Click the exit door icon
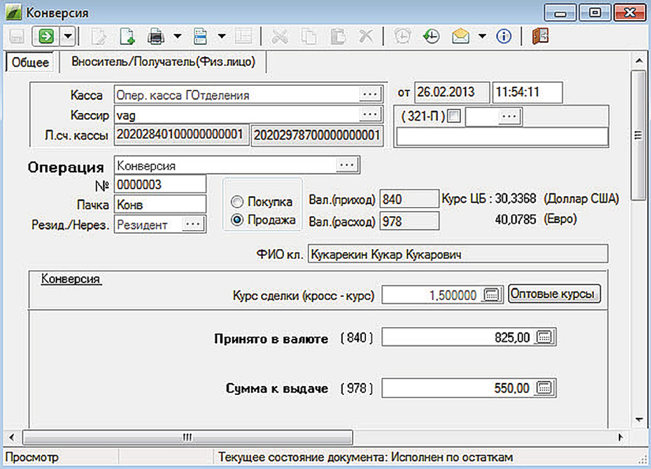Viewport: 651px width, 469px height. (538, 36)
